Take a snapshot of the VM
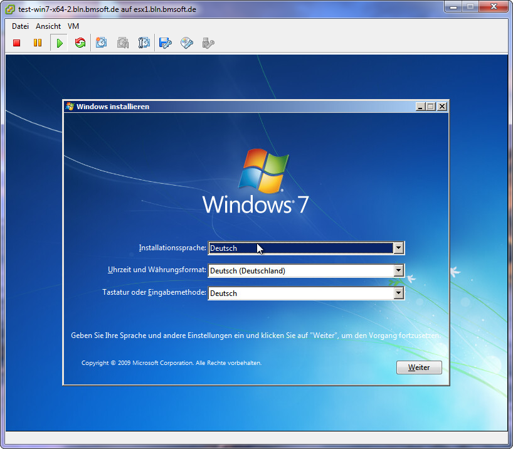 (x=101, y=43)
